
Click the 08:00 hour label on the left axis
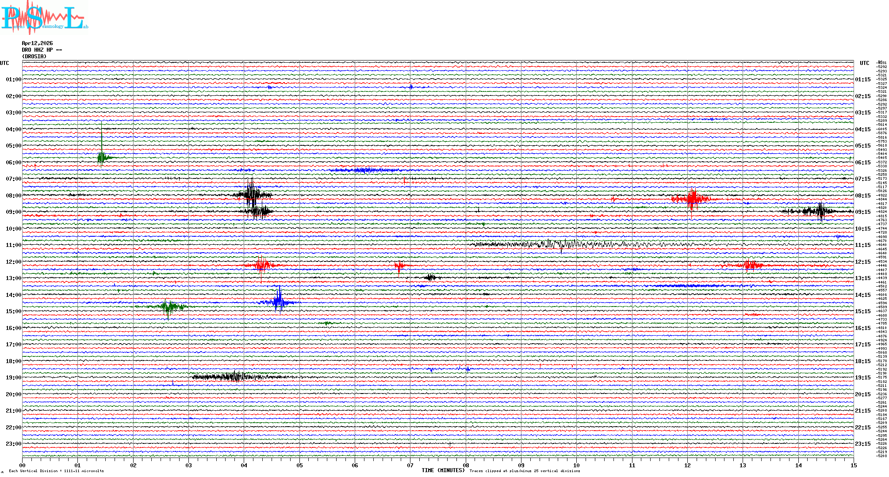tap(13, 196)
